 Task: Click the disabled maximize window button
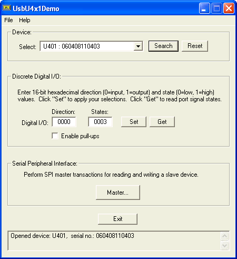coord(216,8)
